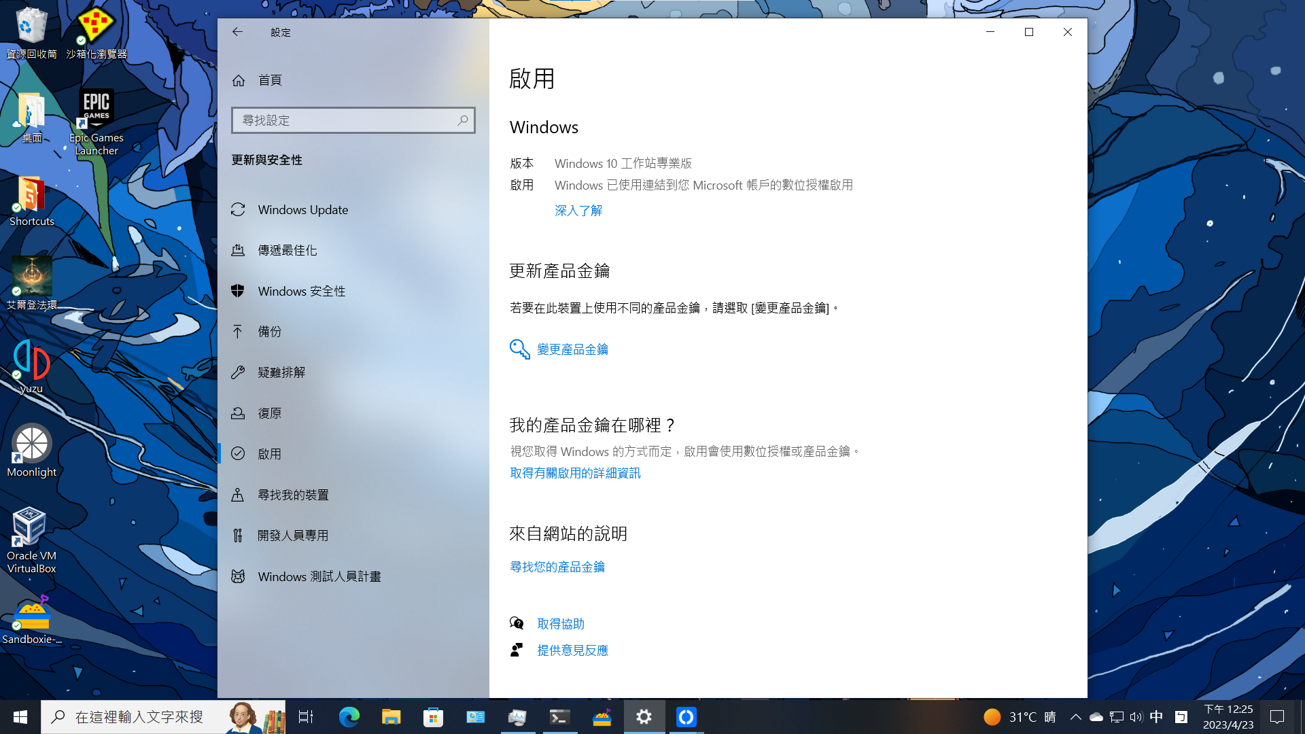Select 復原 recovery in the sidebar
1305x734 pixels.
click(353, 413)
